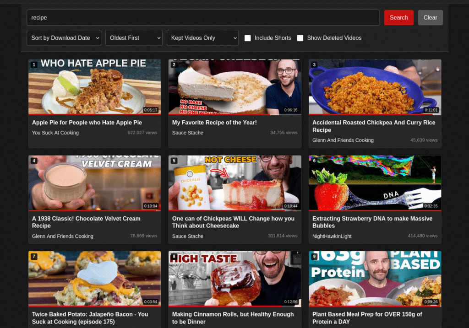
Task: Click 'You Suck At Cooking' channel name
Action: click(55, 133)
